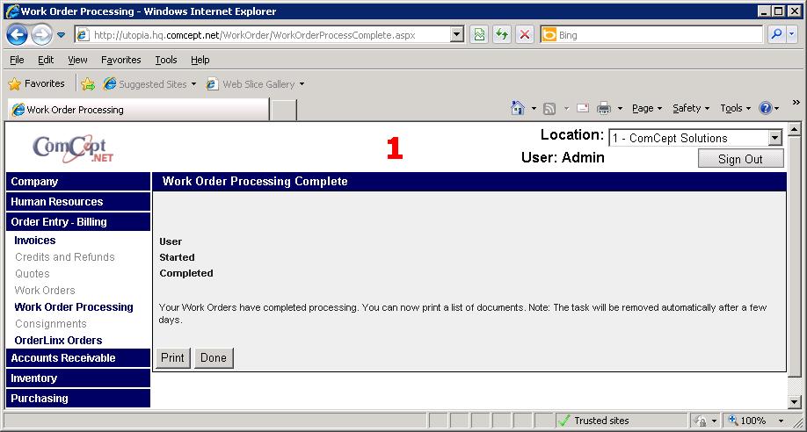Click the browser Back arrow button

(x=18, y=35)
